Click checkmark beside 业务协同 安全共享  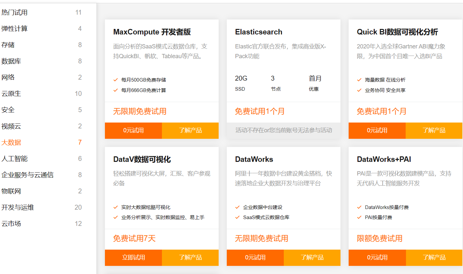point(359,90)
